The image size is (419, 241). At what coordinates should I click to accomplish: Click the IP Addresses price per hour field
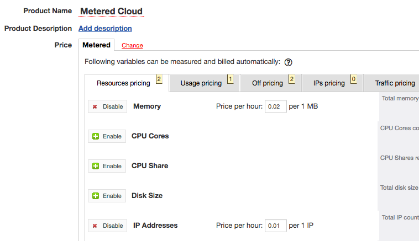[275, 226]
